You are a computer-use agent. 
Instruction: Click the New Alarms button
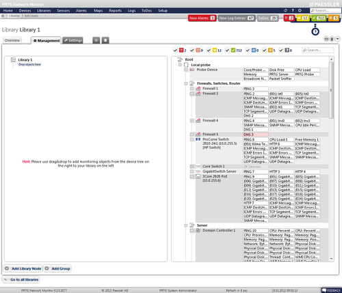[202, 18]
